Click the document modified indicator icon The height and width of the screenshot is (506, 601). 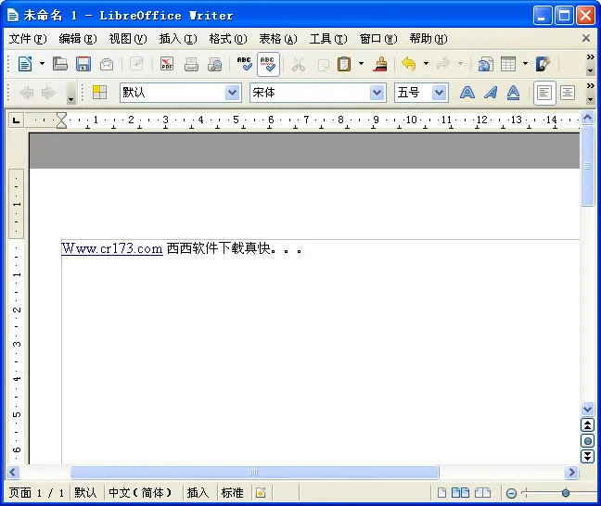261,493
